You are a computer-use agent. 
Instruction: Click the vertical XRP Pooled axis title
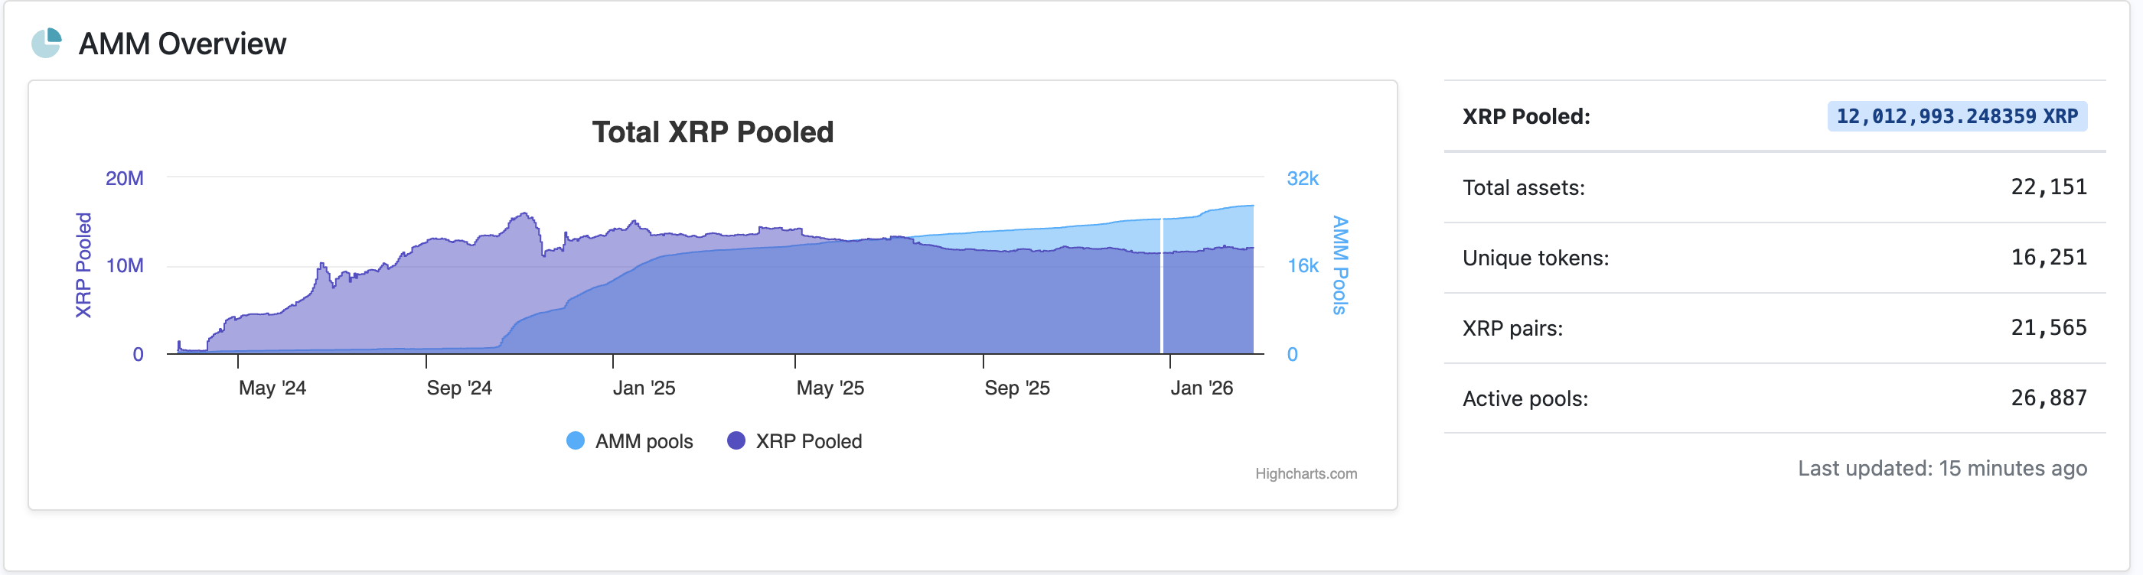pyautogui.click(x=84, y=265)
